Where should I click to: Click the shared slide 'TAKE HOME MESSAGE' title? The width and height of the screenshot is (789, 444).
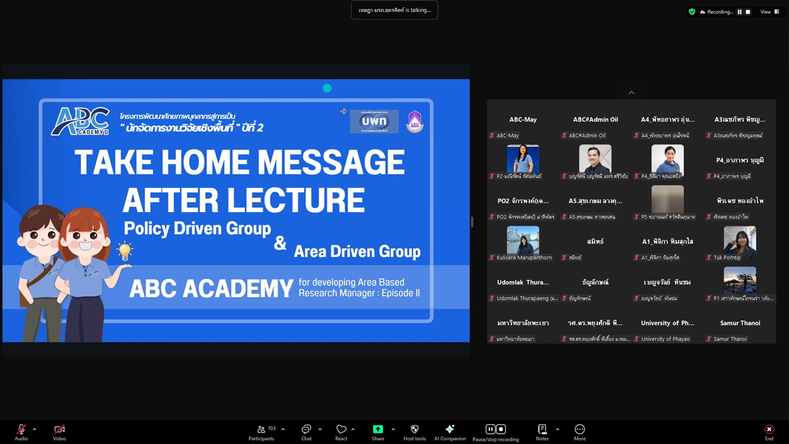(240, 163)
